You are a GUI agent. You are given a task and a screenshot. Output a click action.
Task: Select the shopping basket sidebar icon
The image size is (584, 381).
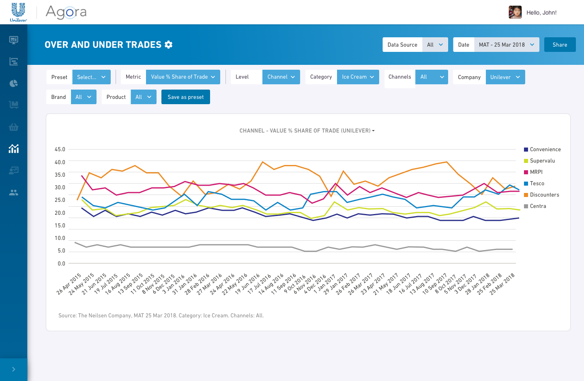tap(13, 127)
